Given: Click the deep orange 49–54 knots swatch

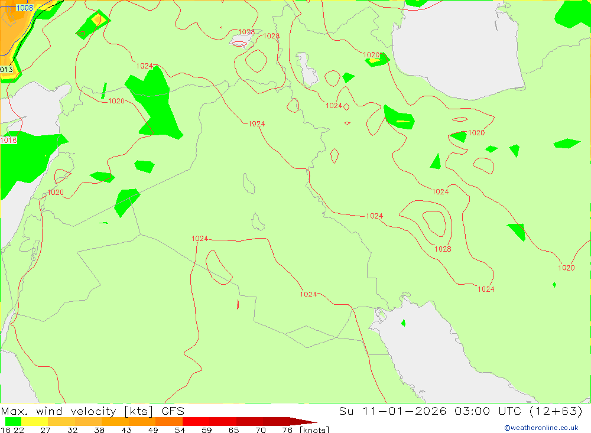Looking at the screenshot, I should [x=169, y=421].
